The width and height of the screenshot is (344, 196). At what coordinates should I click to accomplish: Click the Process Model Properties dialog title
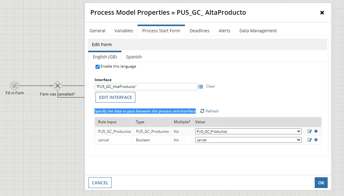168,13
